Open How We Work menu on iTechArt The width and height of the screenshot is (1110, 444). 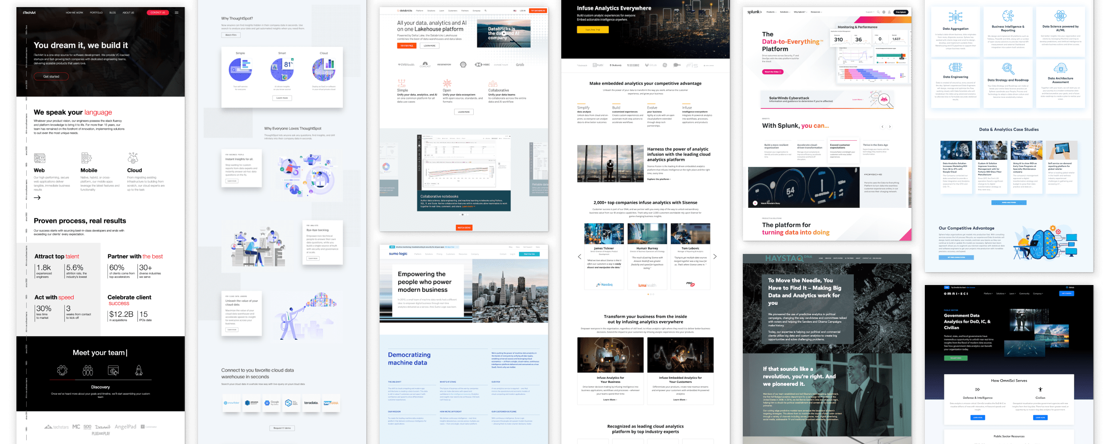75,12
